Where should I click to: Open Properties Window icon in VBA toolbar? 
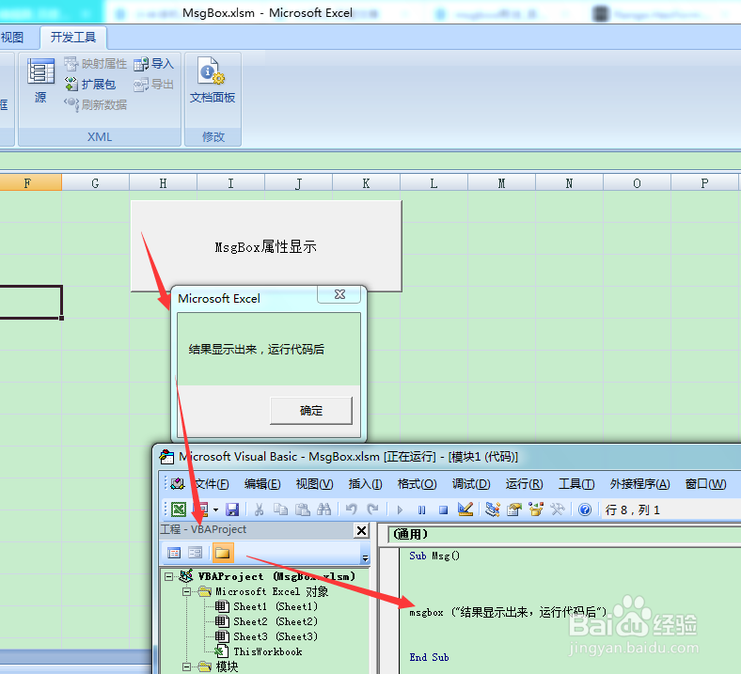point(514,509)
